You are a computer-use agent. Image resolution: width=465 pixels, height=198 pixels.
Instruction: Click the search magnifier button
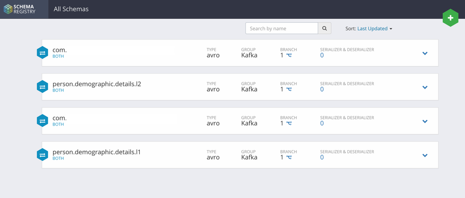click(x=325, y=28)
